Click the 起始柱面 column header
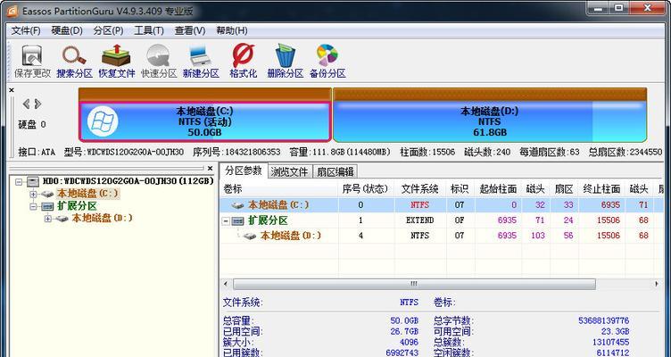The image size is (671, 357). coord(498,189)
